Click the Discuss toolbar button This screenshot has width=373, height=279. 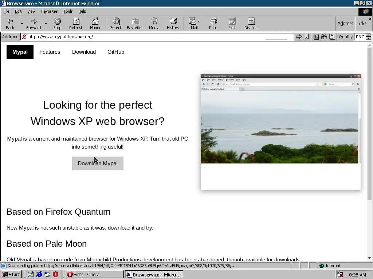coord(251,24)
